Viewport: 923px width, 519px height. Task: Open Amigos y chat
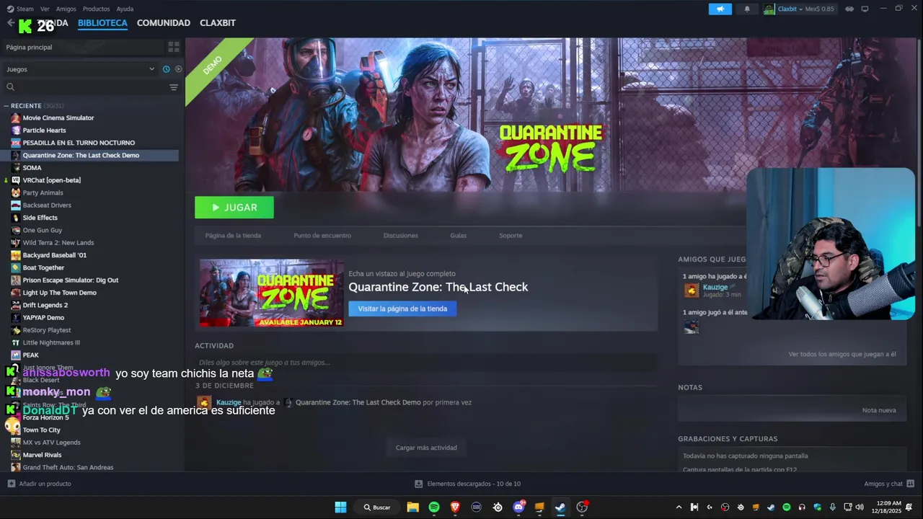(889, 484)
